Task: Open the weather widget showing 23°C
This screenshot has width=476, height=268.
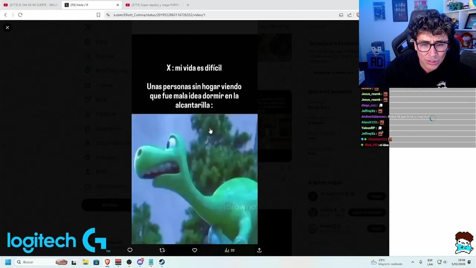Action: tap(387, 262)
